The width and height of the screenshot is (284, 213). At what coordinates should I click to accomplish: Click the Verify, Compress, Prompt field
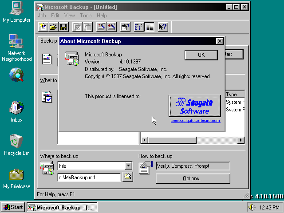pos(193,166)
